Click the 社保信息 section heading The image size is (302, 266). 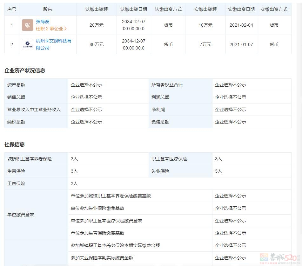[x=15, y=144]
